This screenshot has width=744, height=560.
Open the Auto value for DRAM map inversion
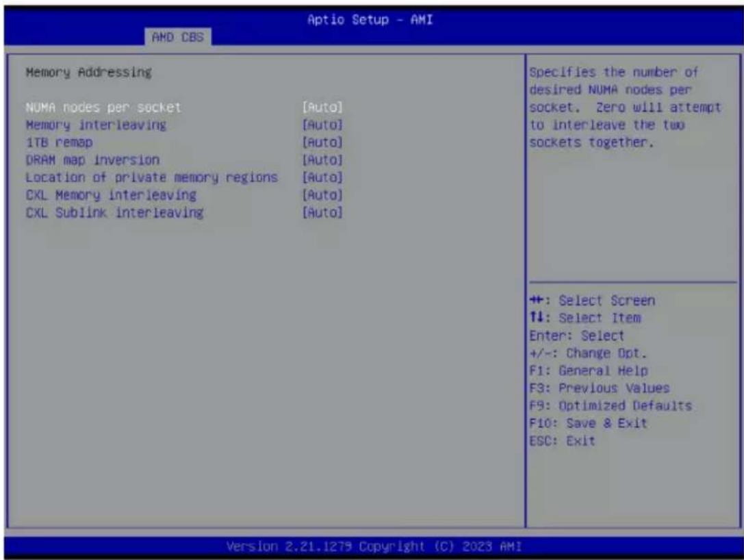tap(322, 160)
